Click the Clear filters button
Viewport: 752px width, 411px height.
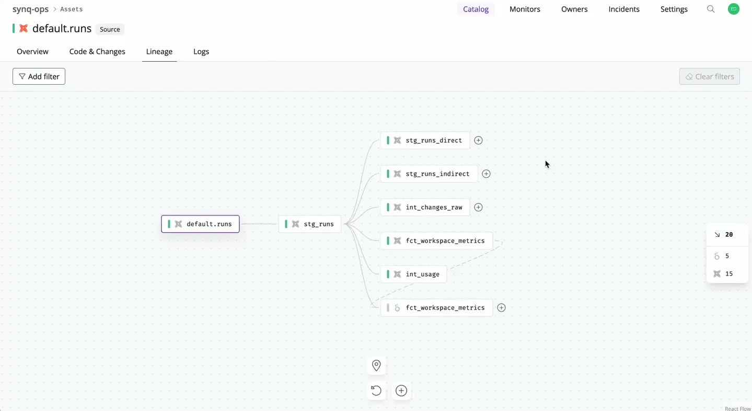709,76
